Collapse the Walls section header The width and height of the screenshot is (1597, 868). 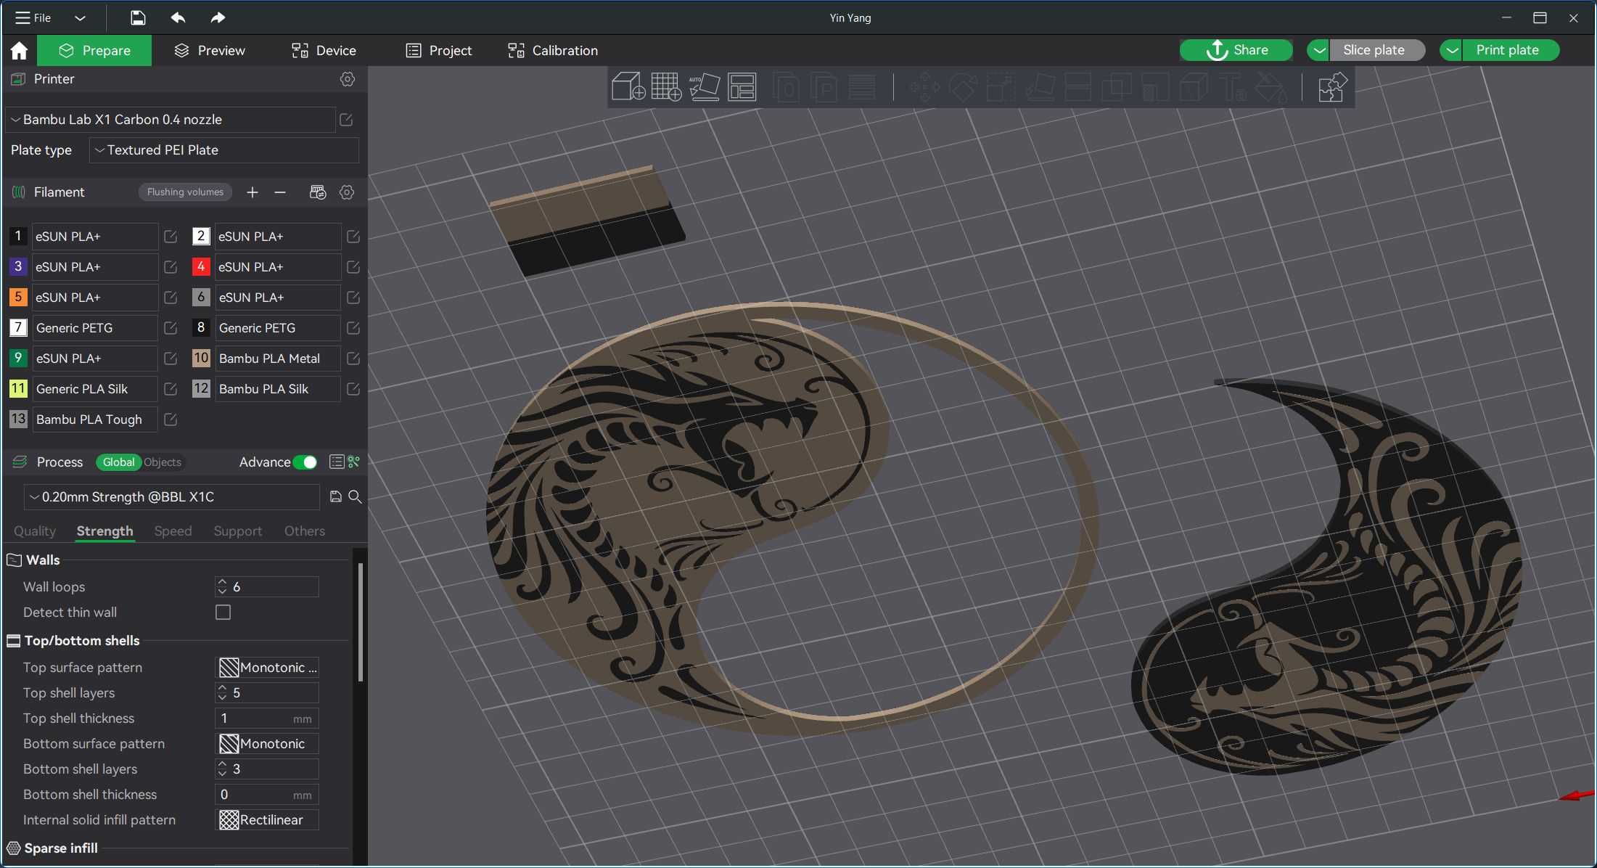tap(43, 560)
